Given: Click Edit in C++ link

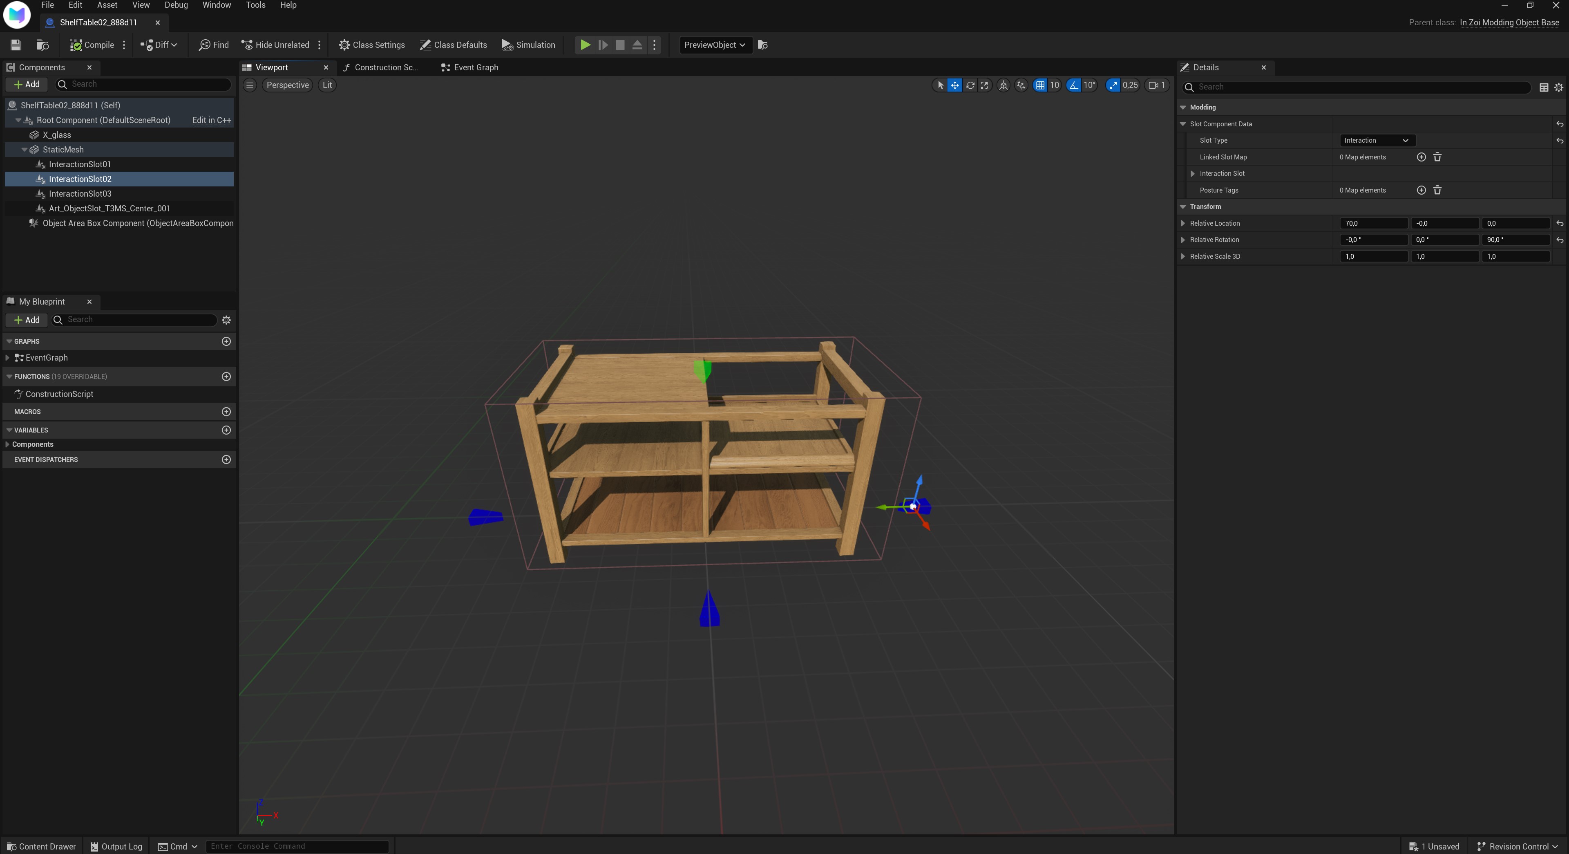Looking at the screenshot, I should [211, 120].
